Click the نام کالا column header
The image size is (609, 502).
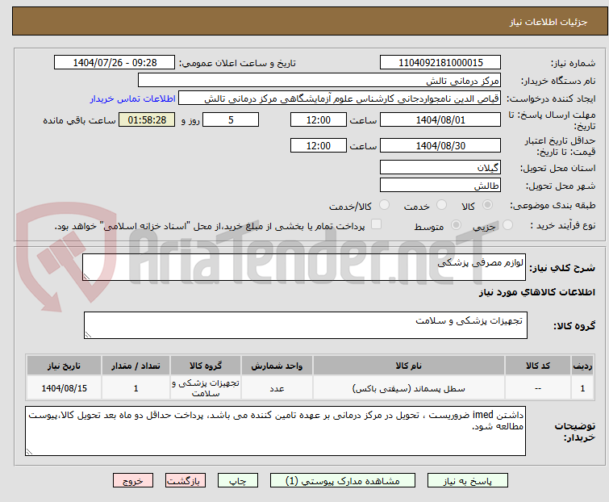[409, 366]
